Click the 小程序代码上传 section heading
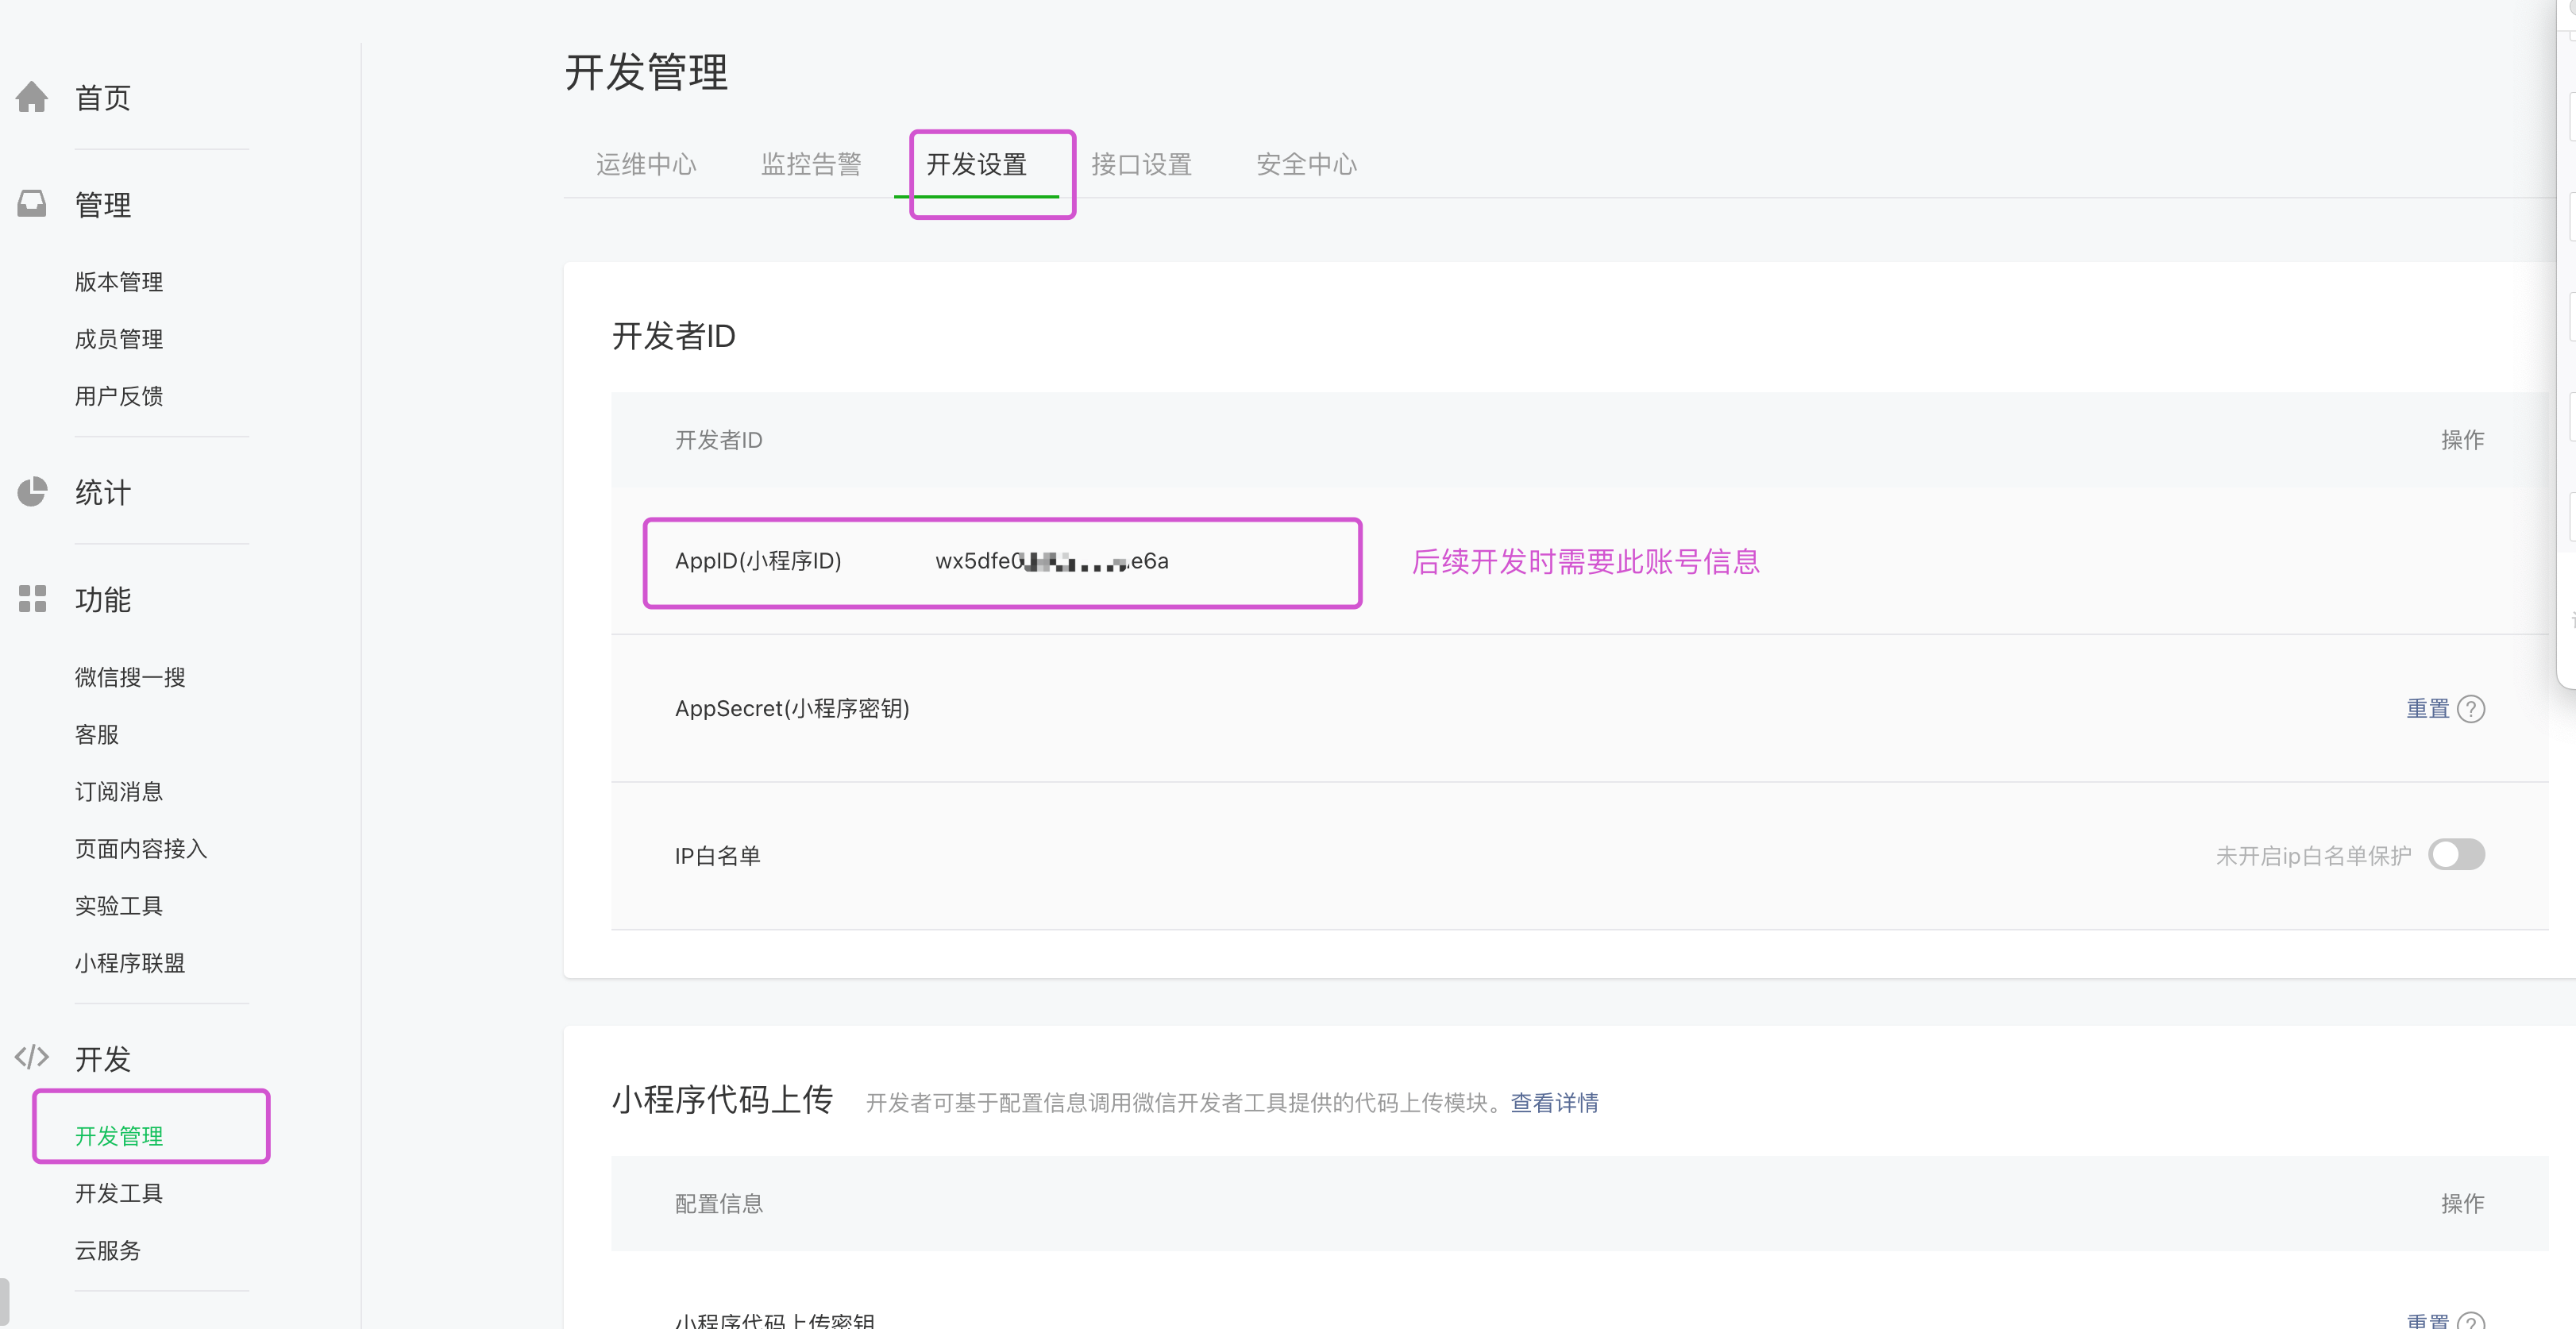Viewport: 2576px width, 1329px height. tap(723, 1100)
